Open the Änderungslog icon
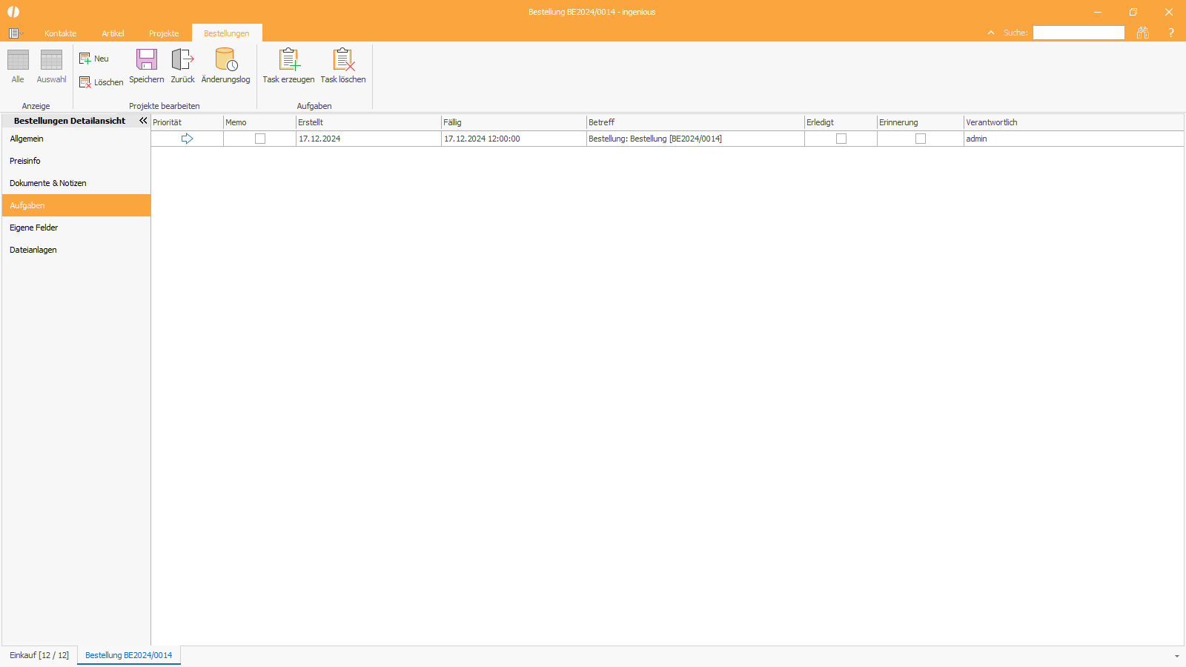The width and height of the screenshot is (1186, 667). (226, 59)
